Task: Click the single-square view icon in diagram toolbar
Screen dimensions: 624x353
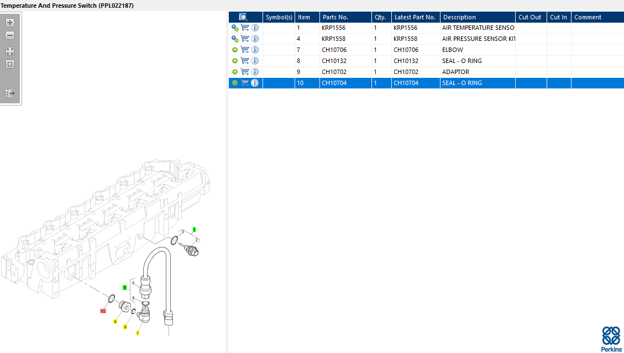Action: click(x=10, y=64)
